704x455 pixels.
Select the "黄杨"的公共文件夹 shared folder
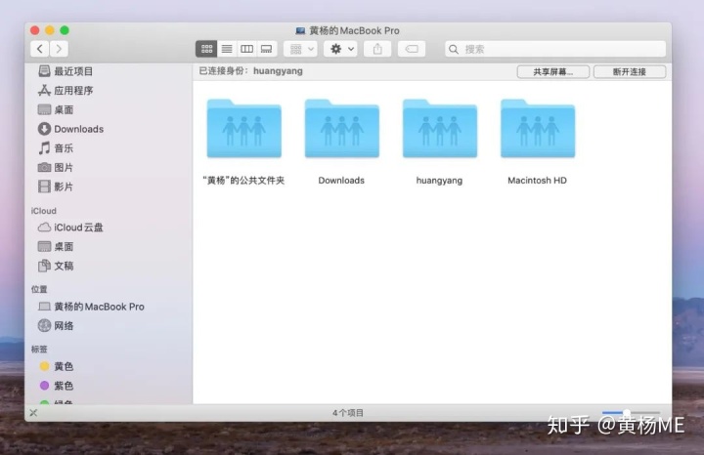pos(243,143)
